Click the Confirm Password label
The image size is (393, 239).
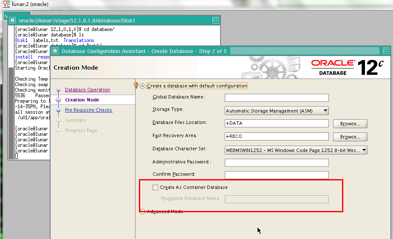click(x=174, y=174)
